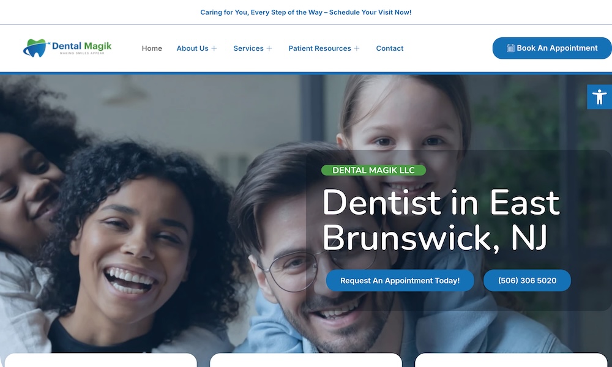Select Patient Resources in navigation
The image size is (612, 367).
click(319, 48)
